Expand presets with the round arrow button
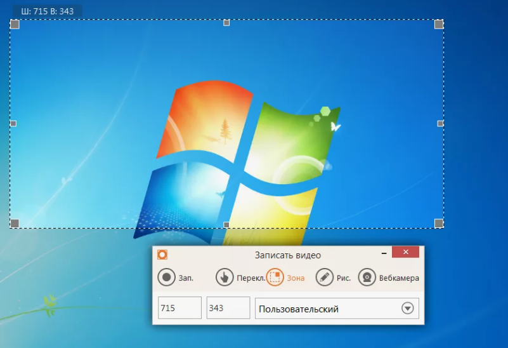The height and width of the screenshot is (348, 508). (x=408, y=308)
